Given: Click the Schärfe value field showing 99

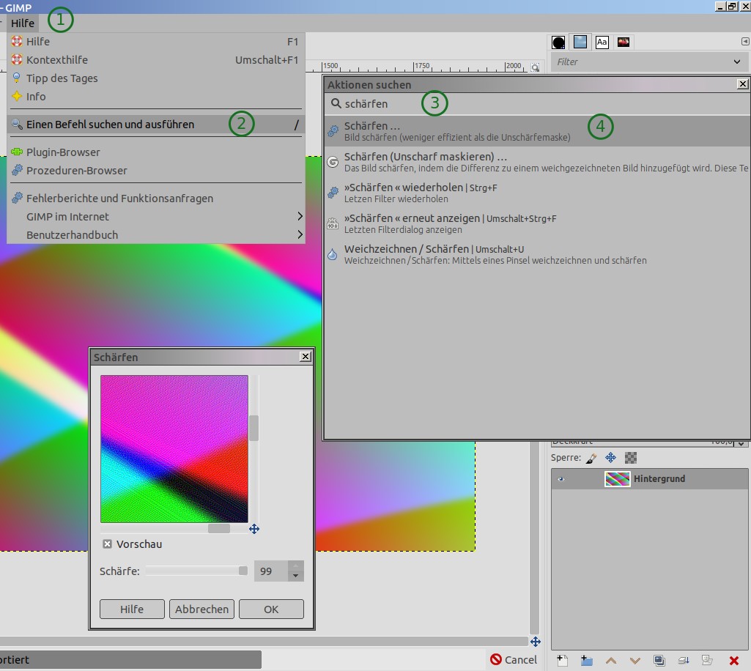Looking at the screenshot, I should [x=271, y=571].
